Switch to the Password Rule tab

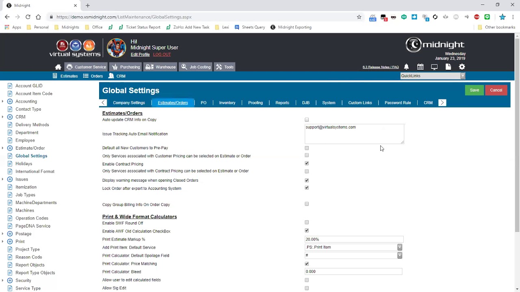tap(398, 103)
